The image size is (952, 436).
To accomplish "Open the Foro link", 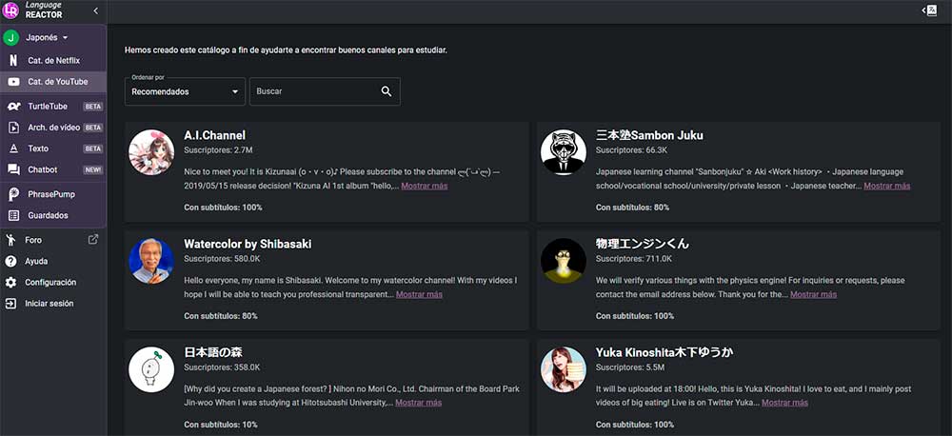I will (33, 241).
